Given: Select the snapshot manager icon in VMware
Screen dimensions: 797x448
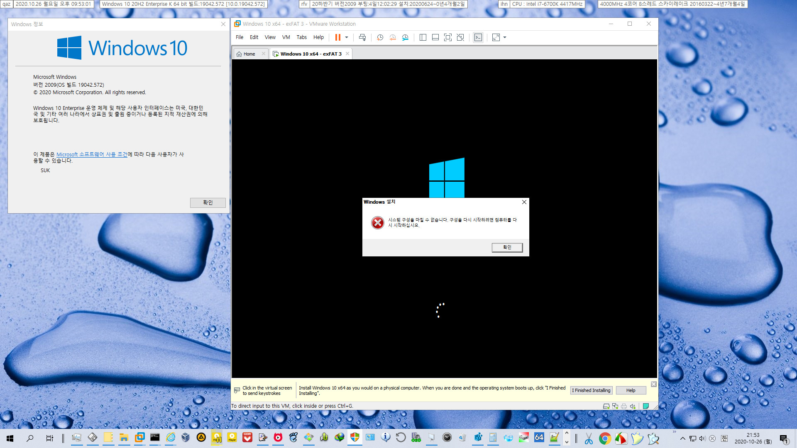Looking at the screenshot, I should 405,37.
